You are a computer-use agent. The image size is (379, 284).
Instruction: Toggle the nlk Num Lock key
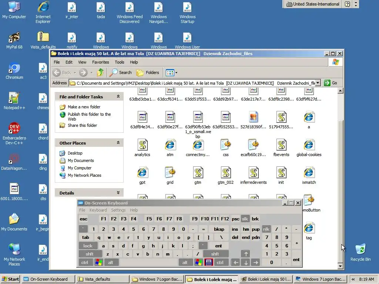pos(266,229)
